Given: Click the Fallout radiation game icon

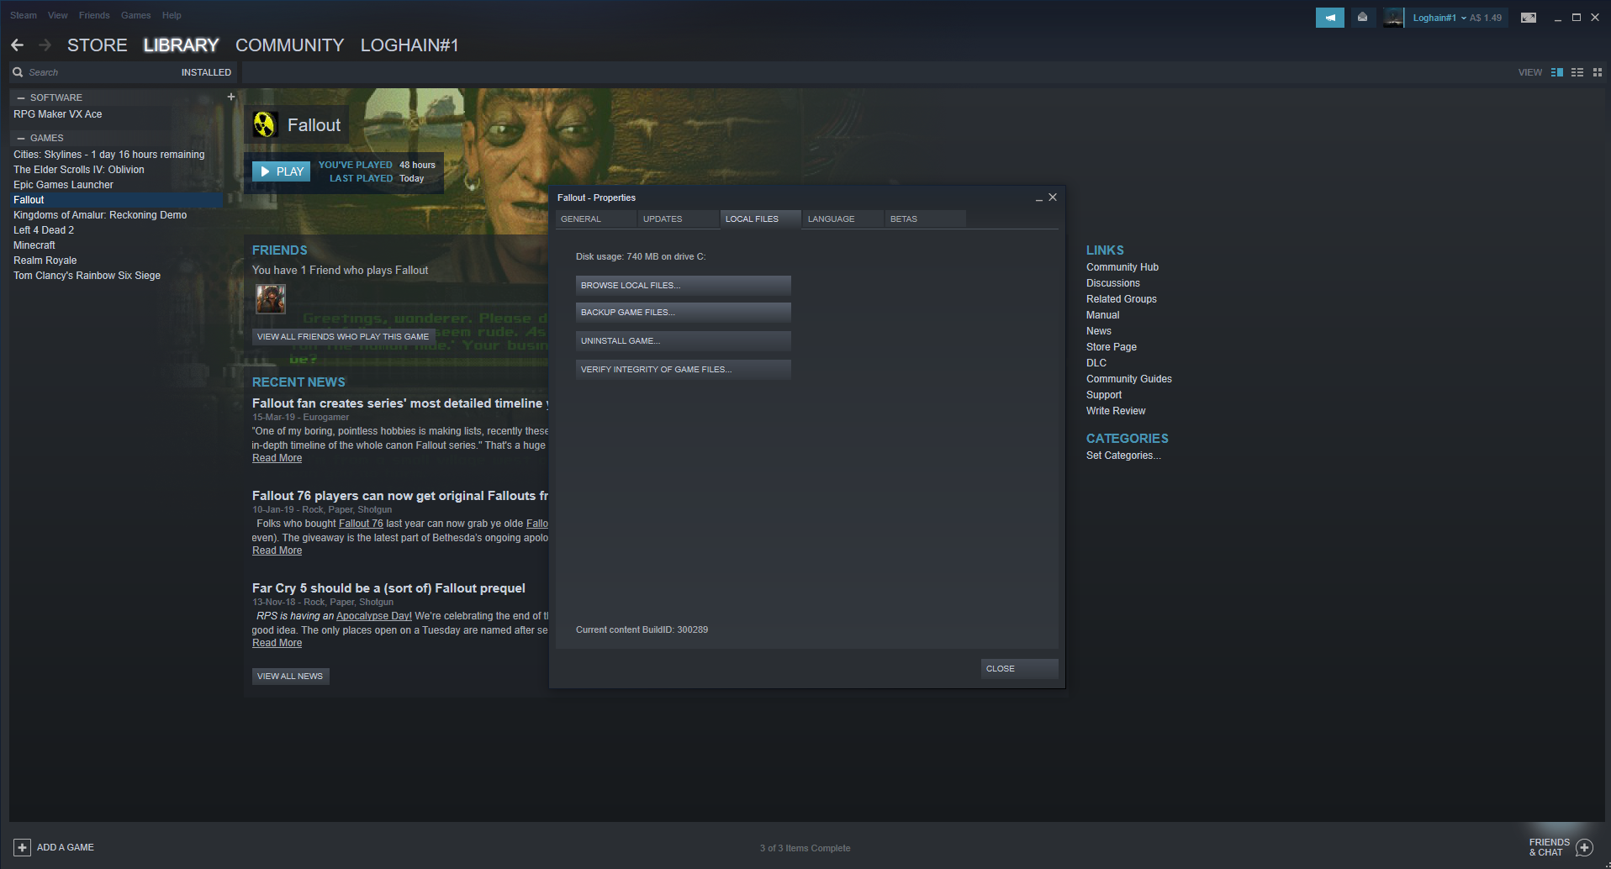Looking at the screenshot, I should click(x=265, y=125).
